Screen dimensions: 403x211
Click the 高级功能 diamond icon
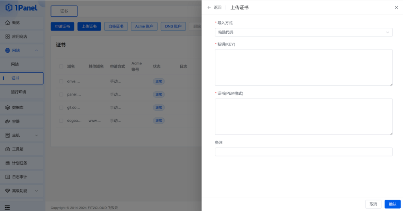coord(8,191)
